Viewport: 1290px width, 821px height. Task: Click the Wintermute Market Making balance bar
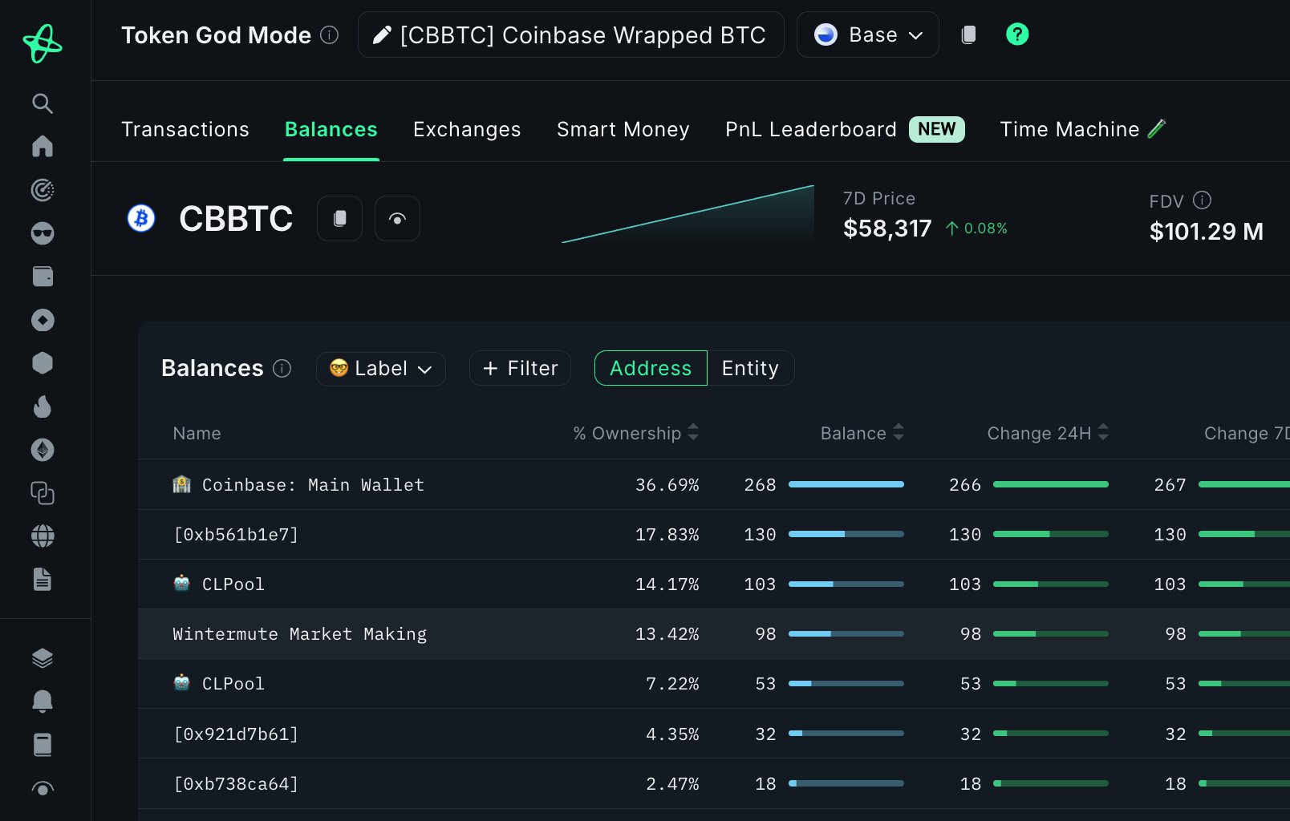coord(846,634)
